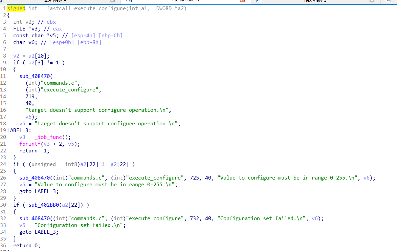
Task: Select the Pseudocode-A tab
Action: point(185,1)
